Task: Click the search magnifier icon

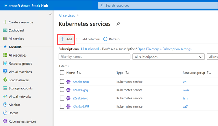Action: point(102,5)
